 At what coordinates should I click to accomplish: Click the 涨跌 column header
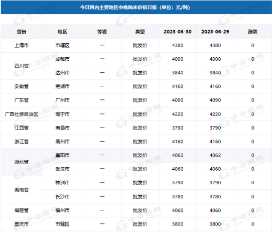[253, 32]
